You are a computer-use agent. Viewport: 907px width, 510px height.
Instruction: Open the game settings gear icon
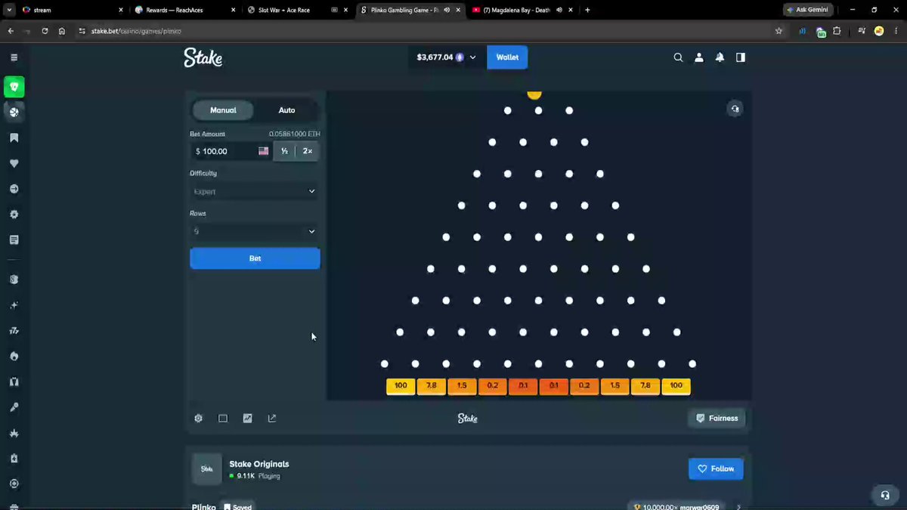coord(198,419)
